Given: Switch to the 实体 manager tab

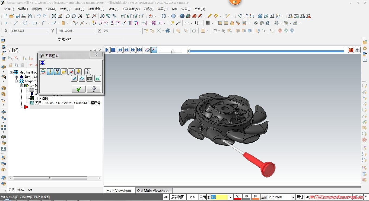Looking at the screenshot, I should [x=21, y=190].
